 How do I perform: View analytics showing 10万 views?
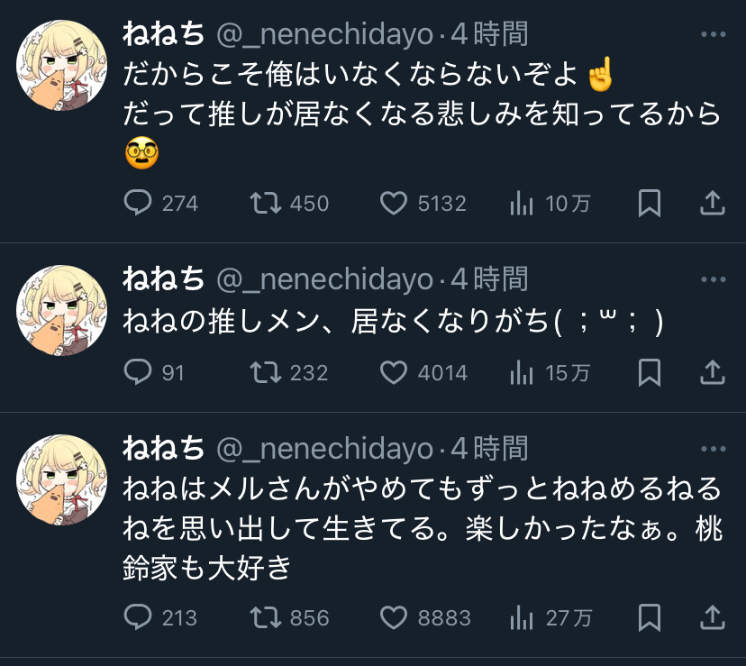522,204
